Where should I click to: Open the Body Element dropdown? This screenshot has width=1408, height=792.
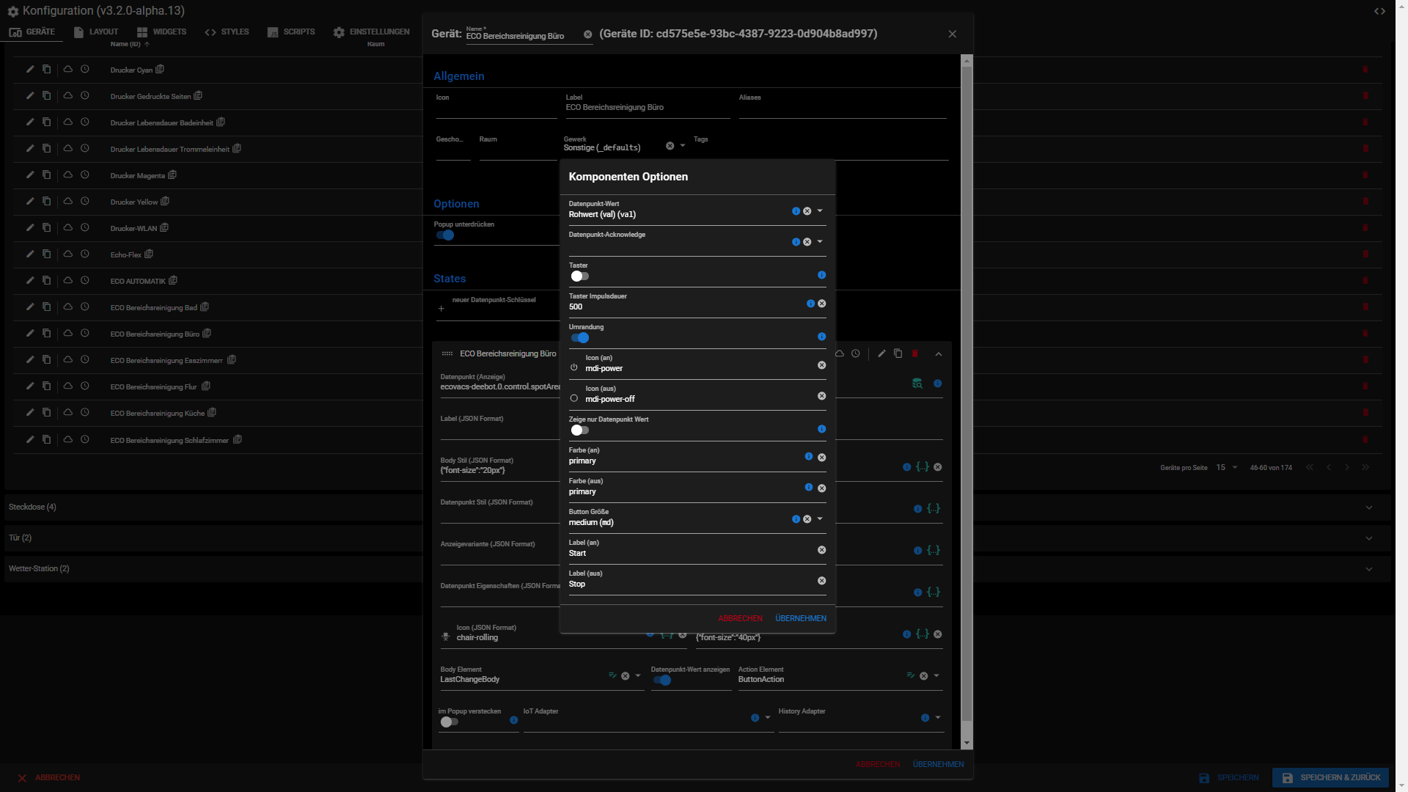point(638,676)
